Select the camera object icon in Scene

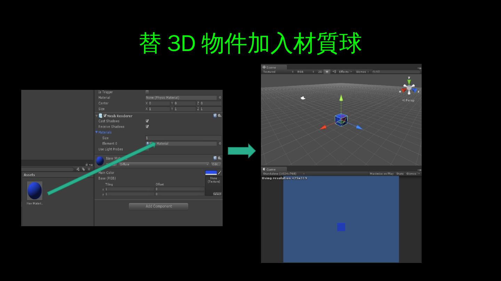click(303, 98)
